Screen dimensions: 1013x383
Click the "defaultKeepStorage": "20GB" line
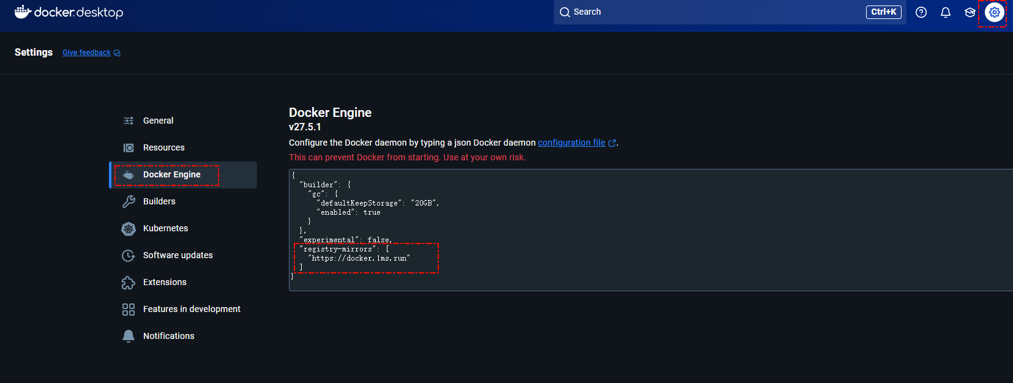coord(378,203)
